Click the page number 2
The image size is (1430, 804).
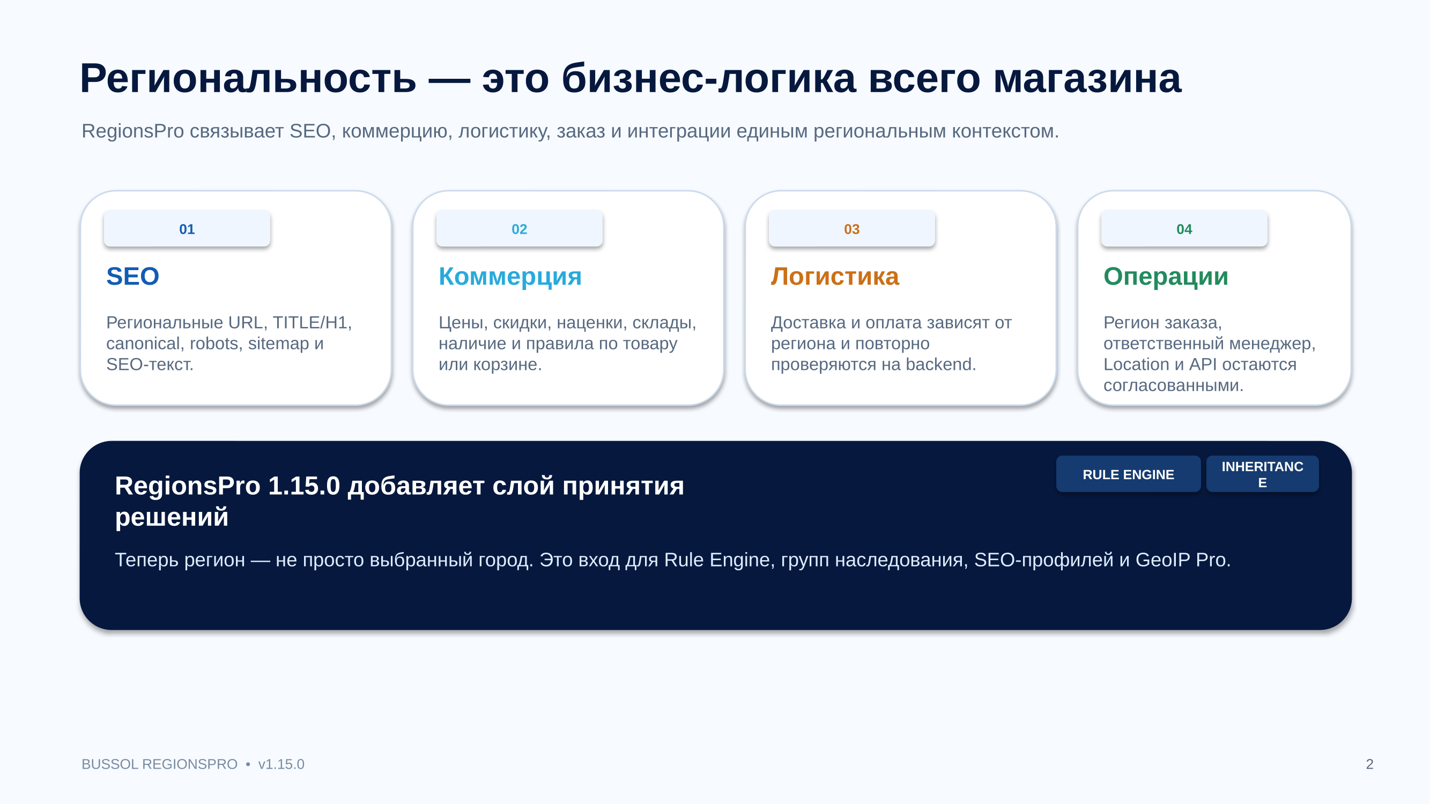pyautogui.click(x=1369, y=765)
